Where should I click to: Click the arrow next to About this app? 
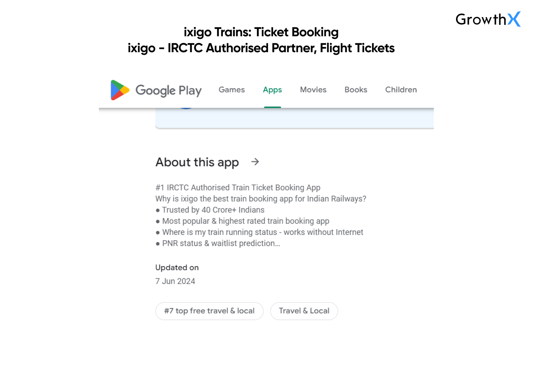click(255, 162)
